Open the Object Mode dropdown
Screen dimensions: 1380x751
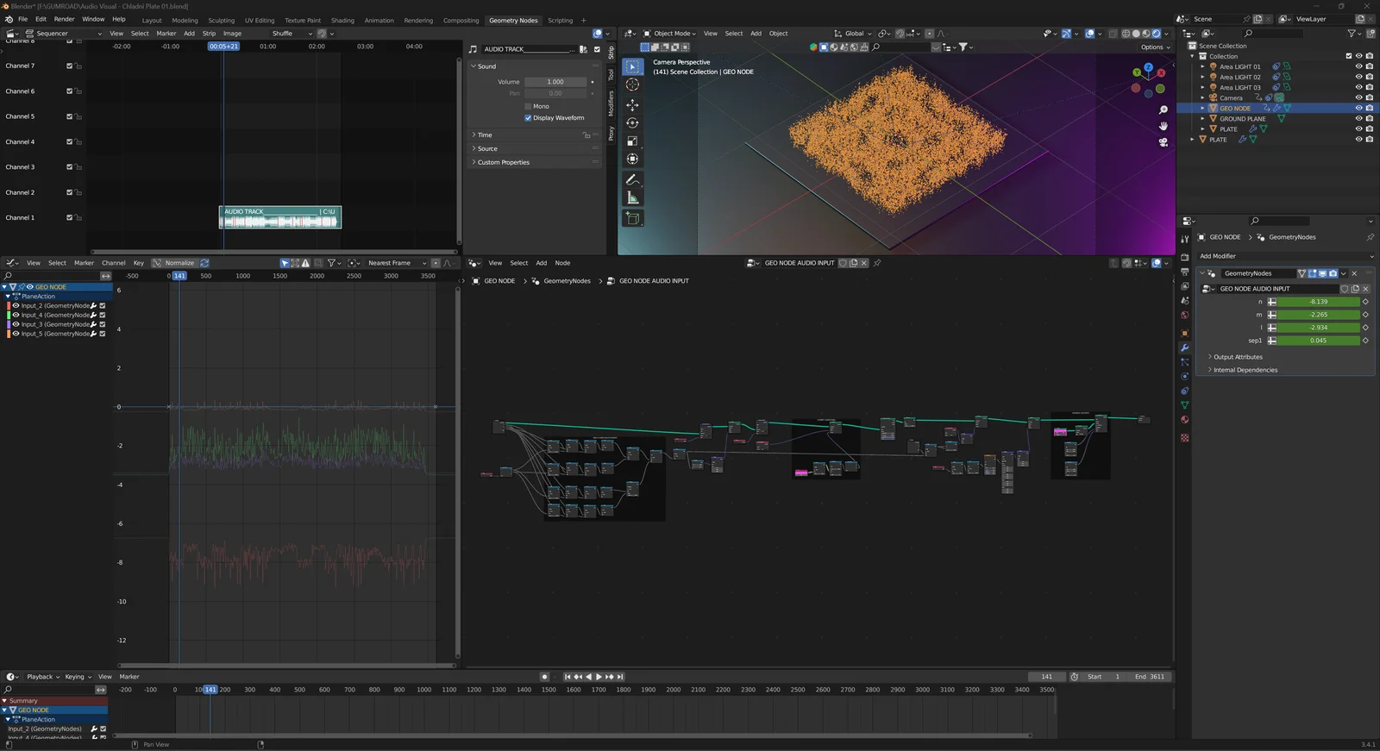click(x=671, y=34)
